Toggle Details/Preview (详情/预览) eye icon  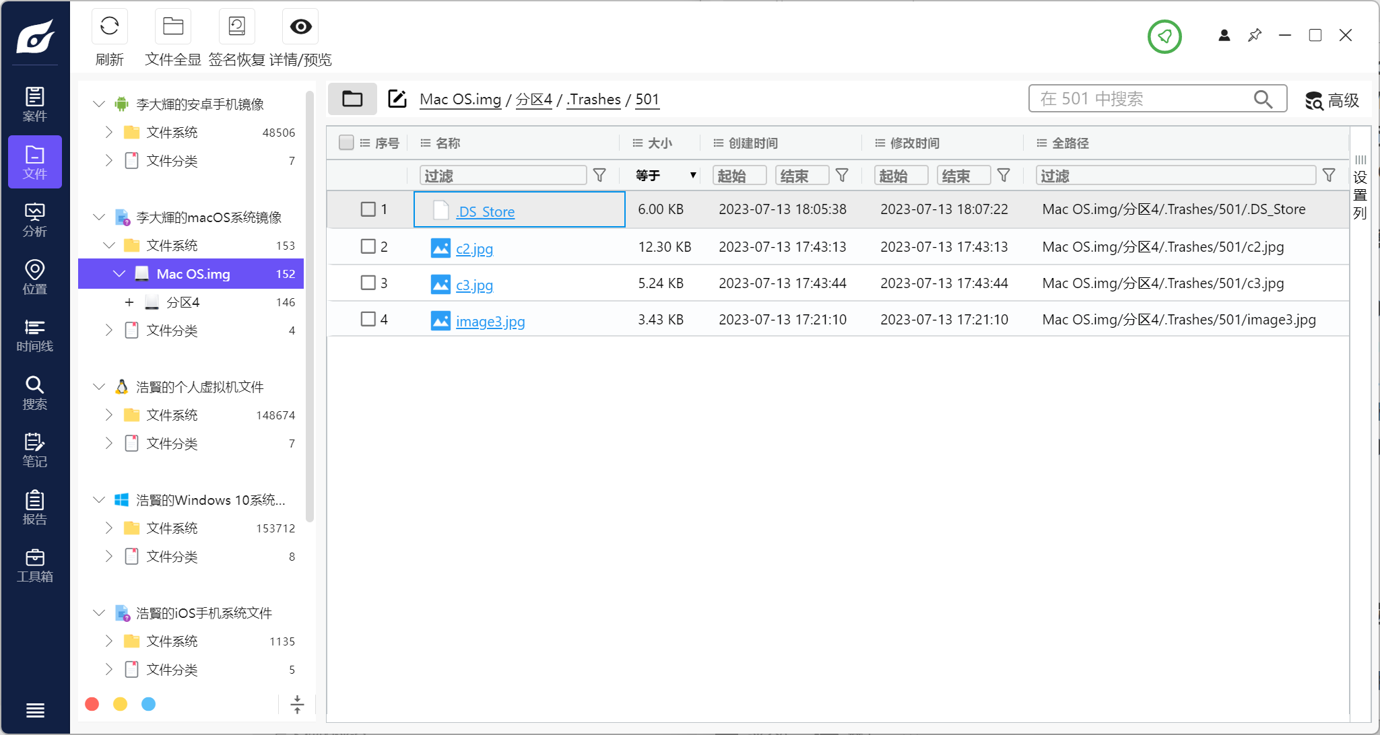click(x=300, y=27)
